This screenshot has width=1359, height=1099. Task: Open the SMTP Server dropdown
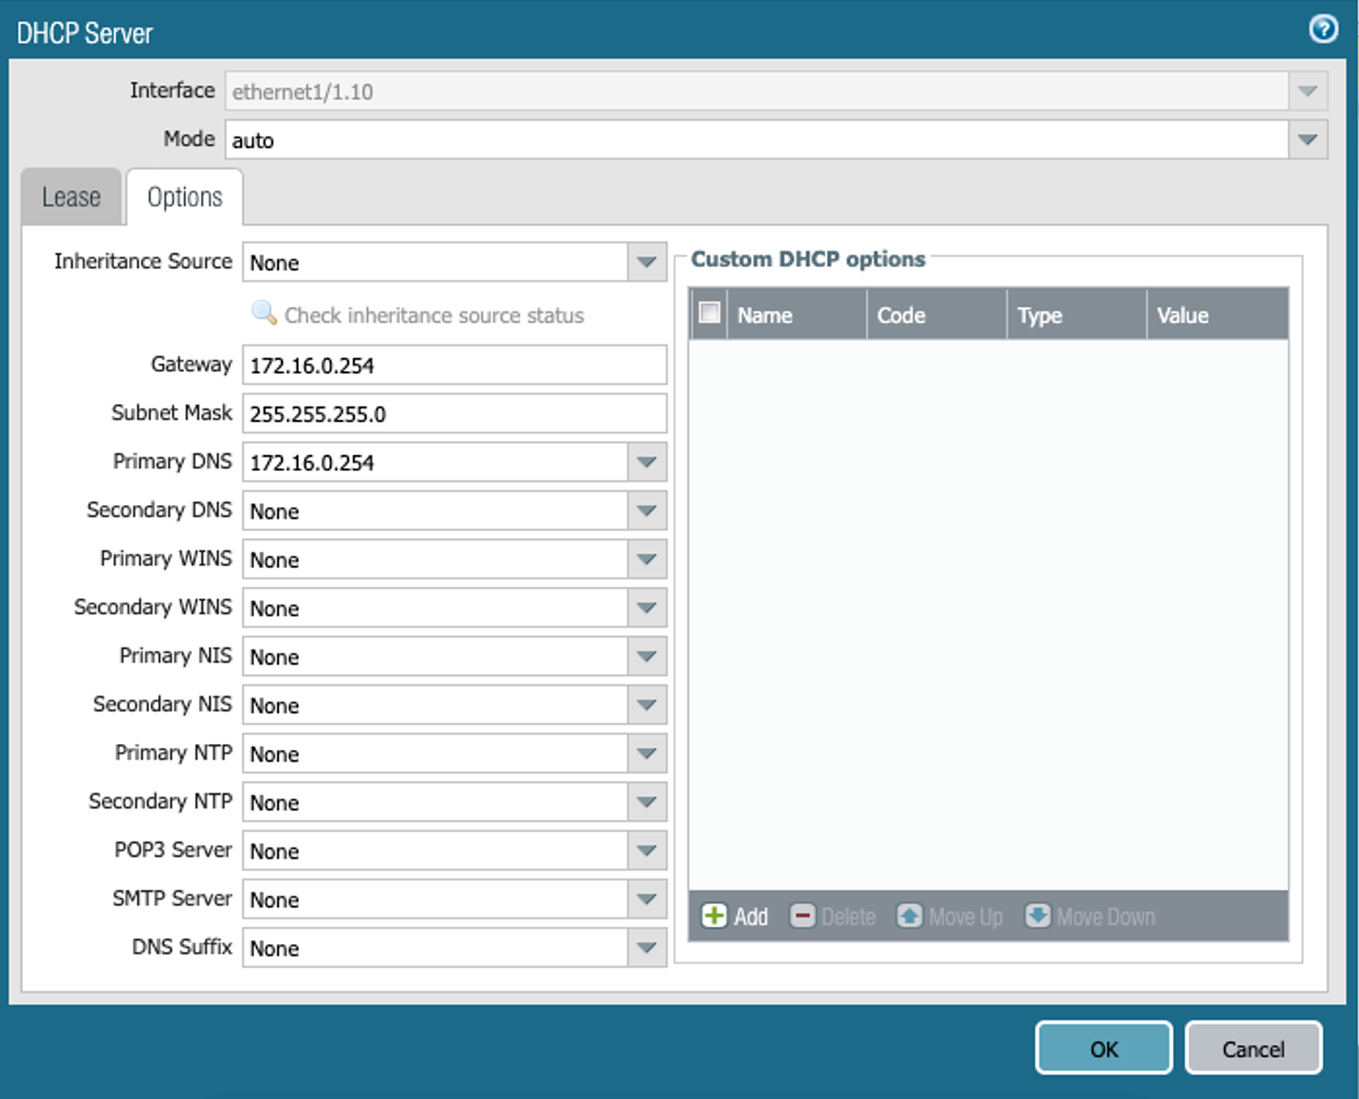click(x=646, y=899)
